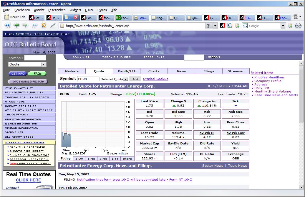Switch to the Charts tab
The image size is (305, 197).
coord(154,71)
